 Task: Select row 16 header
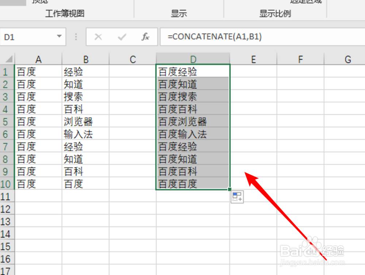pyautogui.click(x=7, y=259)
